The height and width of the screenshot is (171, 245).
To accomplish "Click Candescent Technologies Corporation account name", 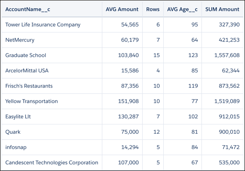I will tap(52, 163).
